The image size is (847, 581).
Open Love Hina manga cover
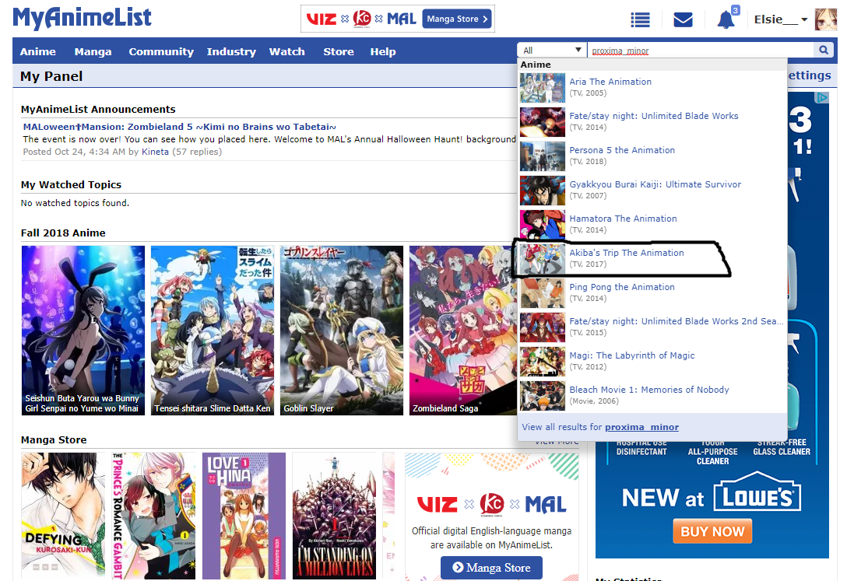[x=244, y=516]
